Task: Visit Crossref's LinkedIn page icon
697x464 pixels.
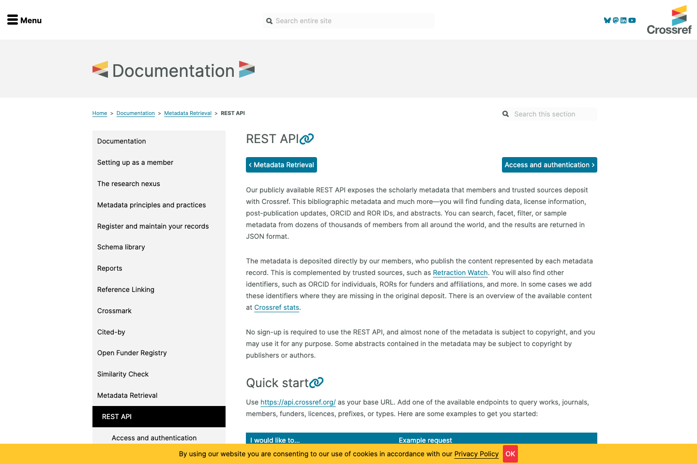Action: (623, 20)
